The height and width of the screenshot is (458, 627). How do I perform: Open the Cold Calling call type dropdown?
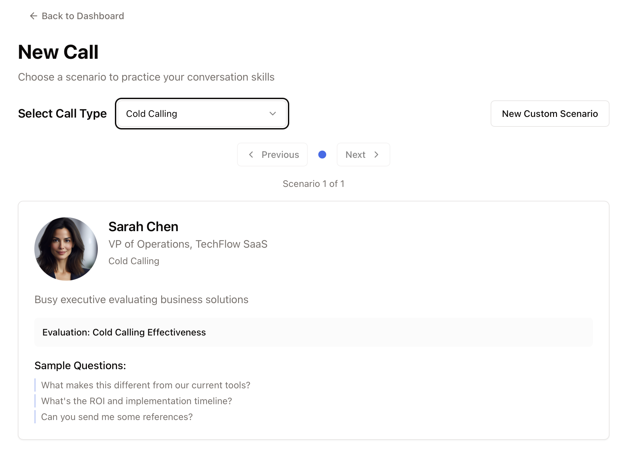(x=202, y=114)
